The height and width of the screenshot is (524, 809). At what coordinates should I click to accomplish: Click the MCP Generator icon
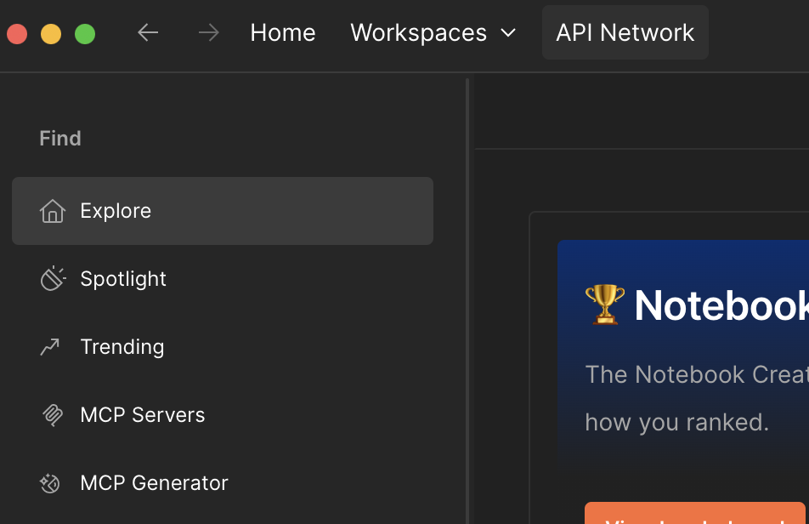coord(51,483)
